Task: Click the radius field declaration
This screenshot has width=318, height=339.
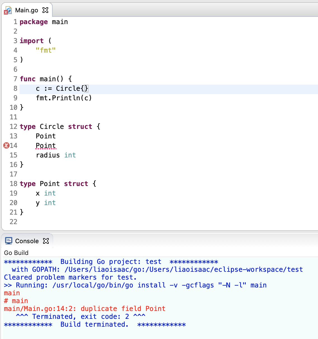Action: [48, 155]
